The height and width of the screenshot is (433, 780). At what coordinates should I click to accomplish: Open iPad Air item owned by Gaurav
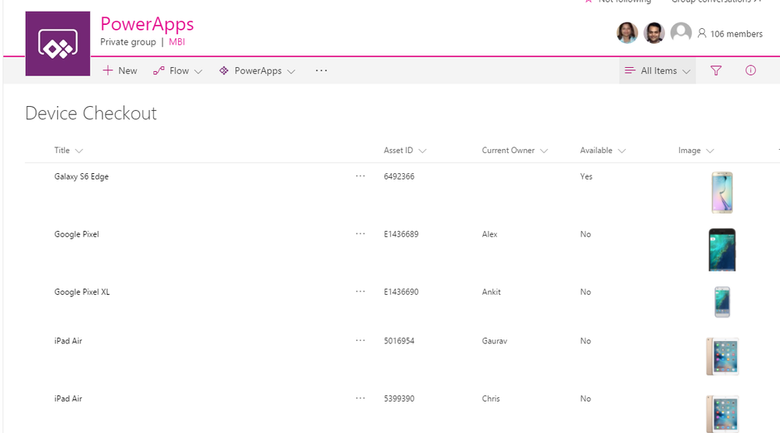(68, 341)
